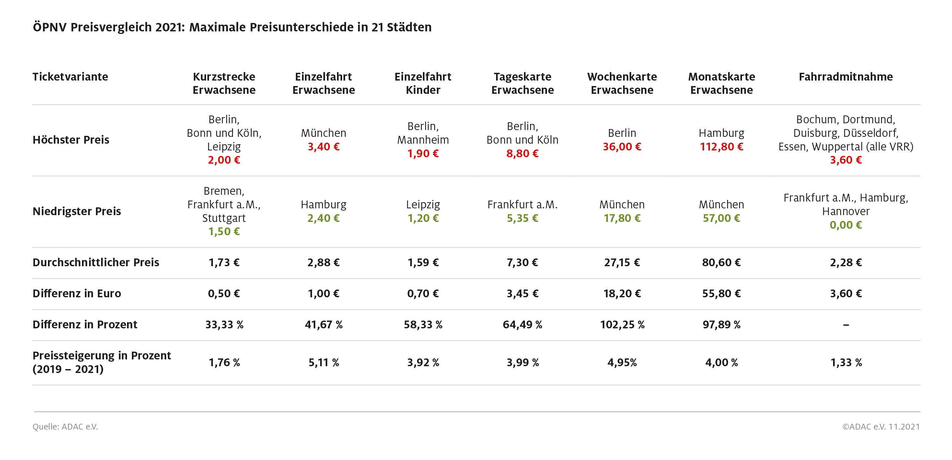Click the Differenz in Euro row label
Viewport: 952px width, 460px height.
77,294
